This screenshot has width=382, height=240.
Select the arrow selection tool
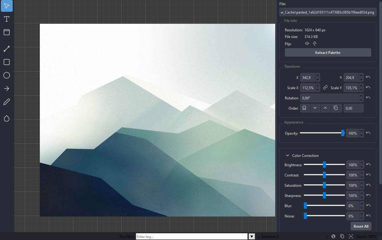pyautogui.click(x=7, y=6)
